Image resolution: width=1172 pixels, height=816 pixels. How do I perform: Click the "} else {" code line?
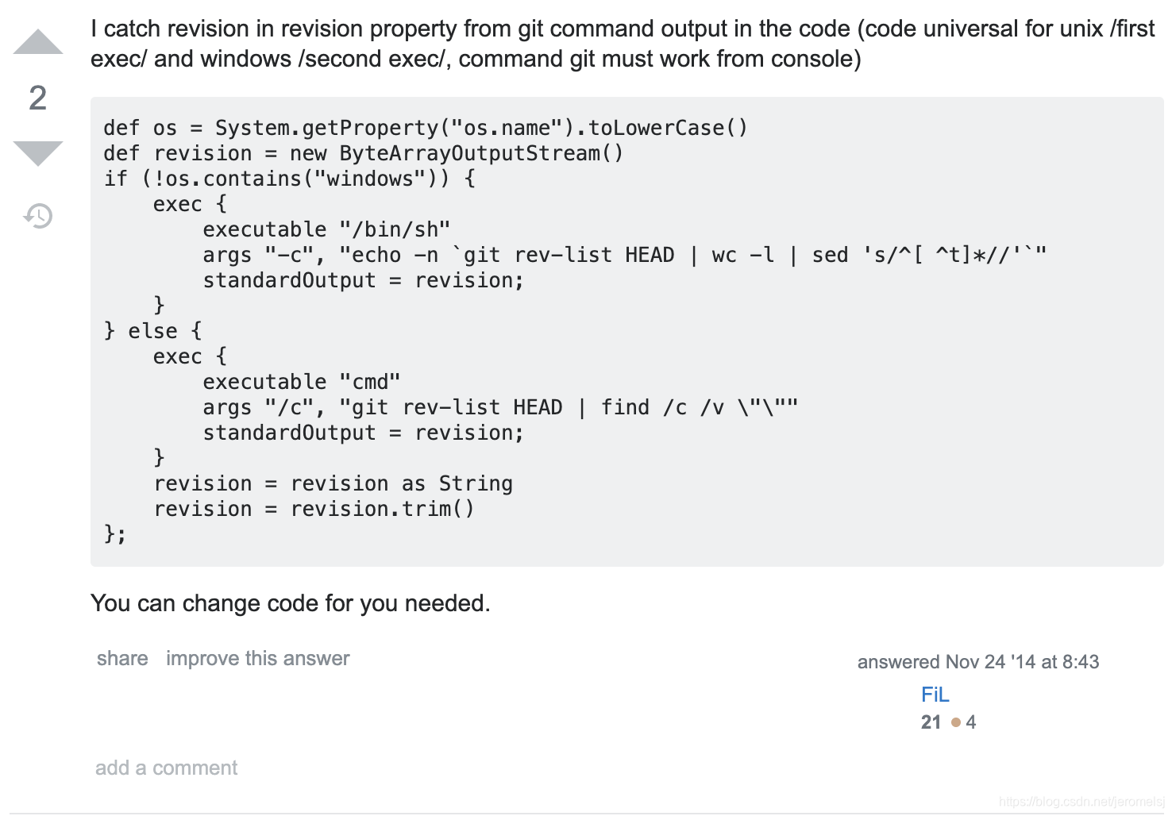coord(152,331)
